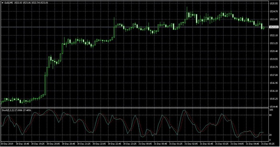
Task: Click time axis label 30 Dec 2019
Action: (7, 144)
